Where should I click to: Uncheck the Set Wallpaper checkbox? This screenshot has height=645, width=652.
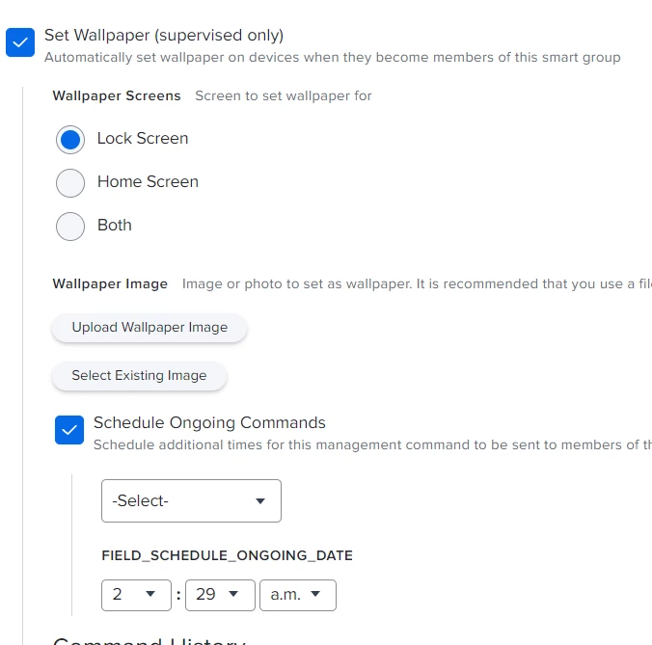click(20, 42)
